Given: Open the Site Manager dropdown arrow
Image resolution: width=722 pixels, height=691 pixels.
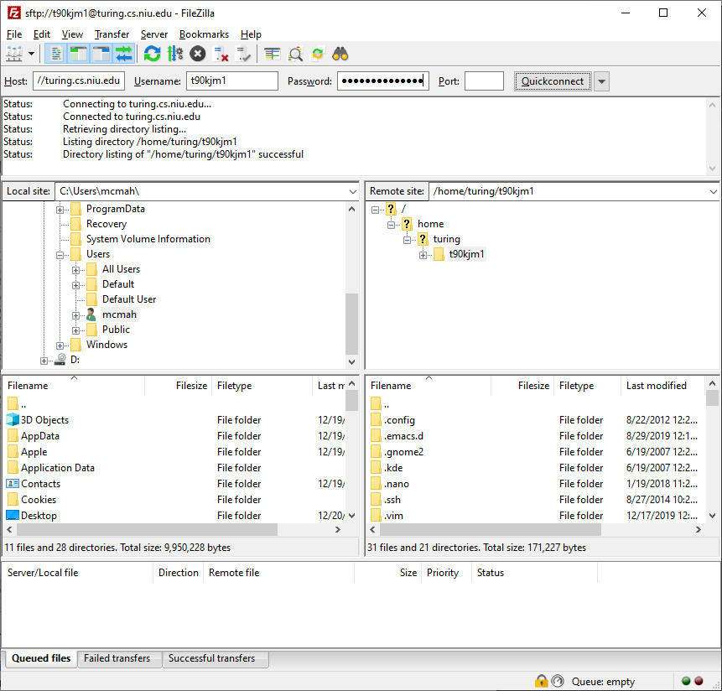Looking at the screenshot, I should [x=31, y=54].
